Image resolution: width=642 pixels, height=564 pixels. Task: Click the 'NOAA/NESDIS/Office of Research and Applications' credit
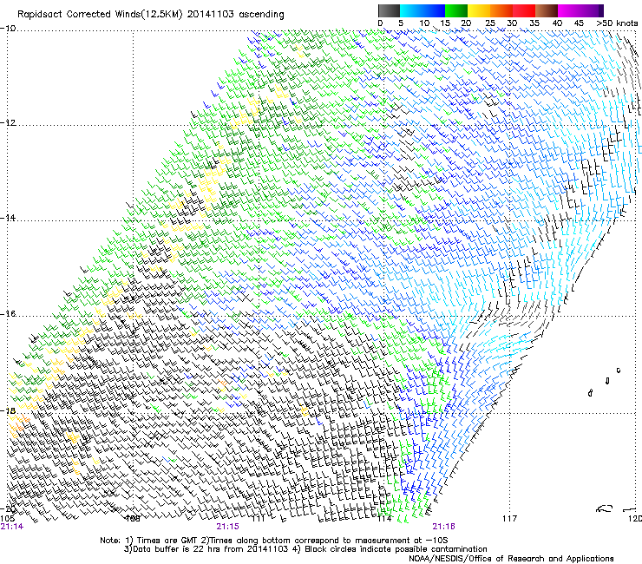[x=511, y=559]
